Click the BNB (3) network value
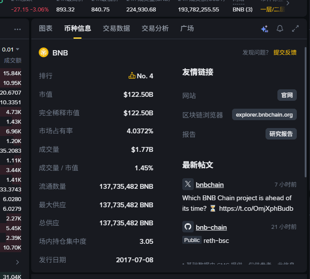310x279 pixels. pyautogui.click(x=242, y=10)
